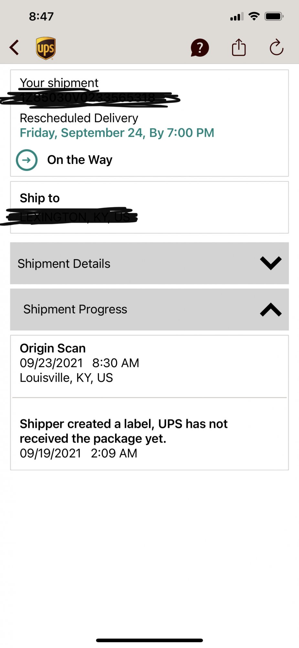The image size is (299, 648).
Task: Open the help chat bubble
Action: [200, 48]
